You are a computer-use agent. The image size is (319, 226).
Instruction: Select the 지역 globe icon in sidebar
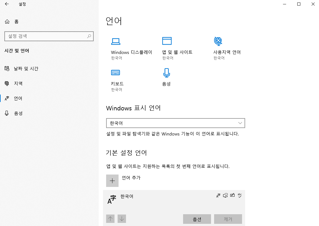(7, 83)
